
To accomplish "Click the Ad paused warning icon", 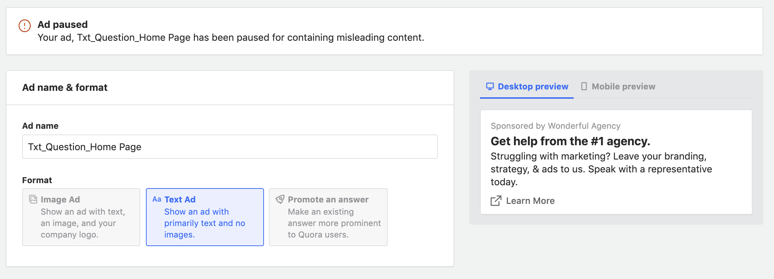I will pos(25,26).
